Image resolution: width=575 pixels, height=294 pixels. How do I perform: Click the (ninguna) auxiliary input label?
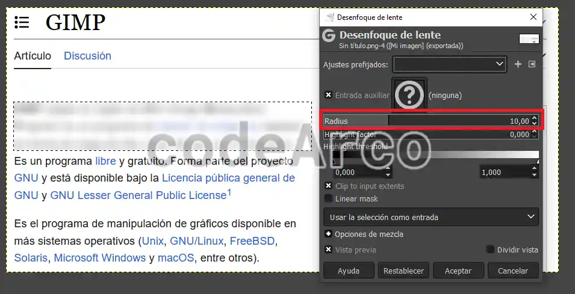coord(445,96)
